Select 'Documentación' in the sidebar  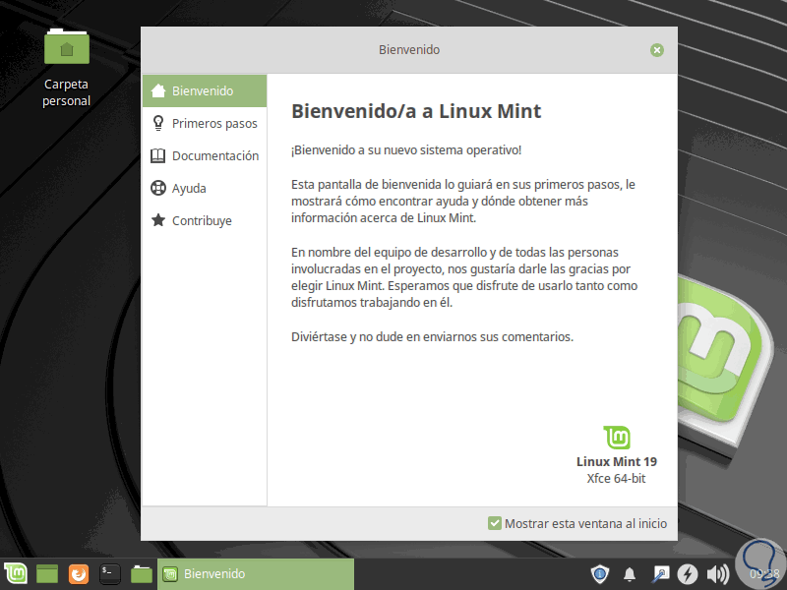click(x=217, y=155)
